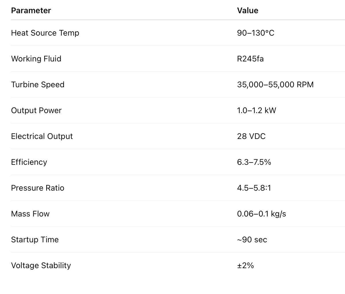Select the Electrical Output label

[x=42, y=136]
